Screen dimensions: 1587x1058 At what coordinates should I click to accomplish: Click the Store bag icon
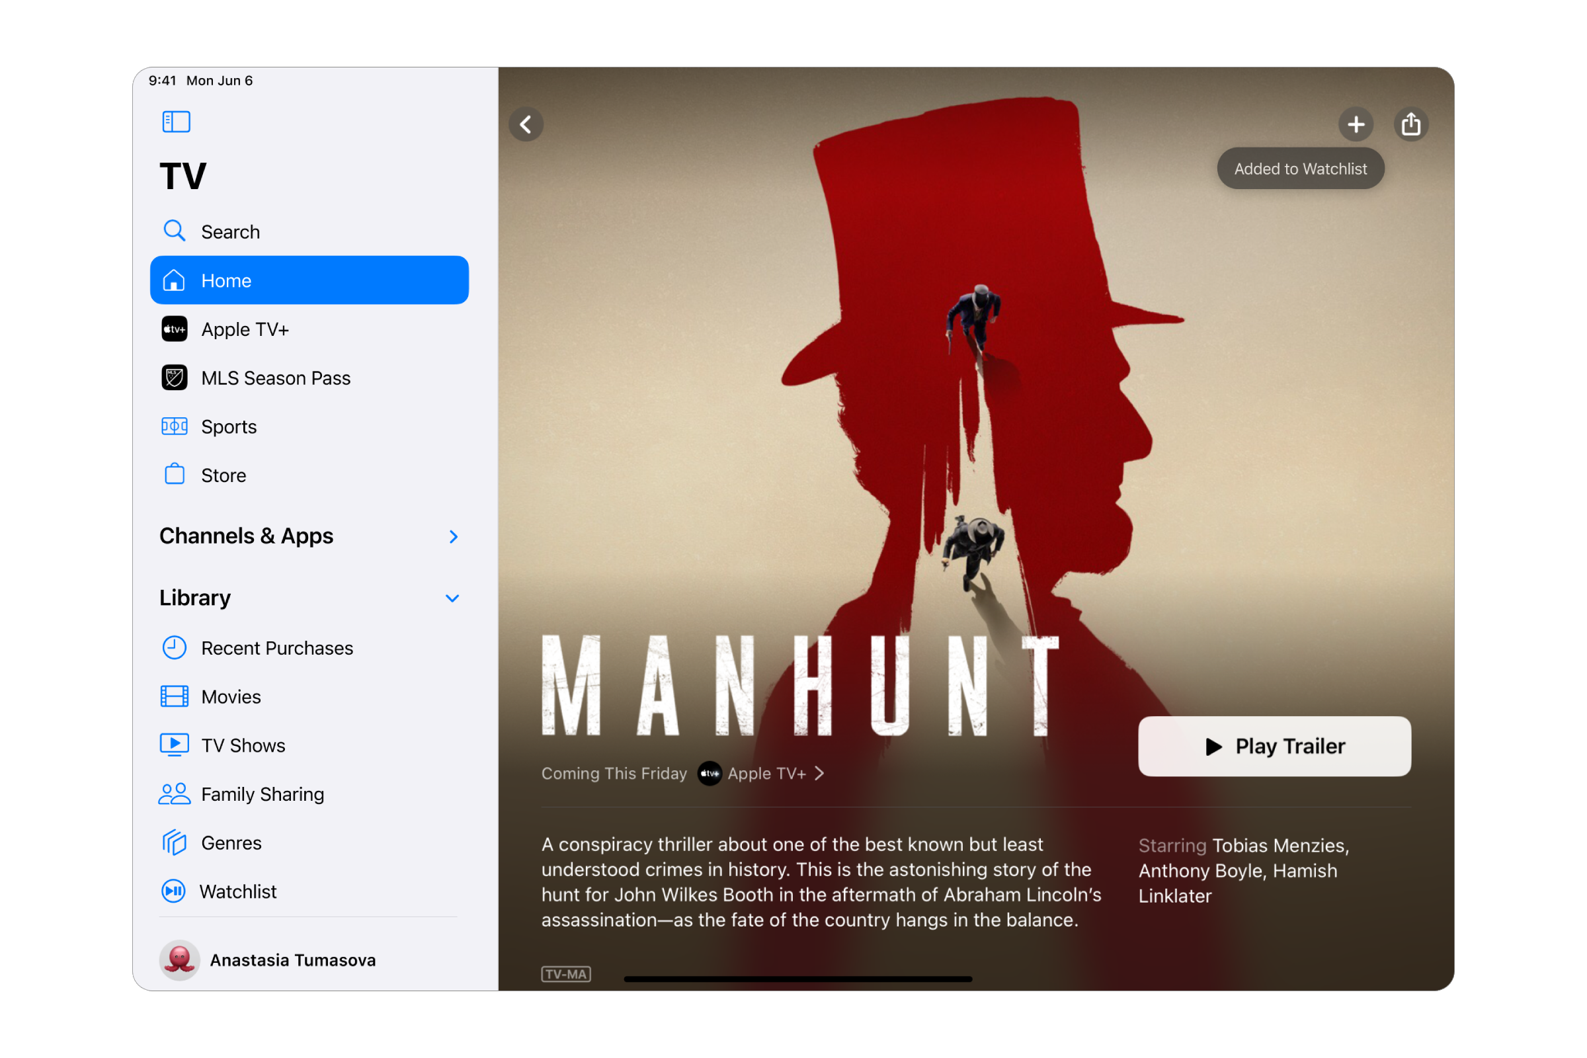pyautogui.click(x=175, y=474)
